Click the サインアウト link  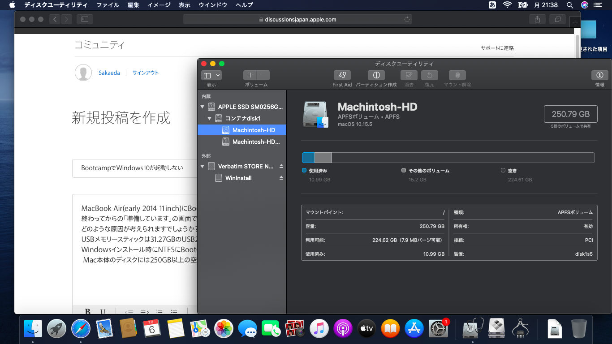tap(145, 73)
